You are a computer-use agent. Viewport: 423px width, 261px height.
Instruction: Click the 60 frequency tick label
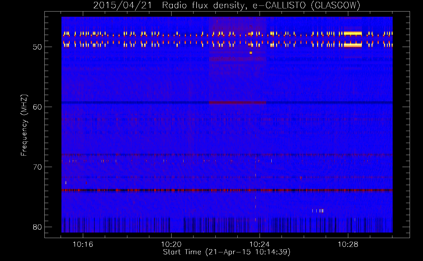tap(37, 107)
